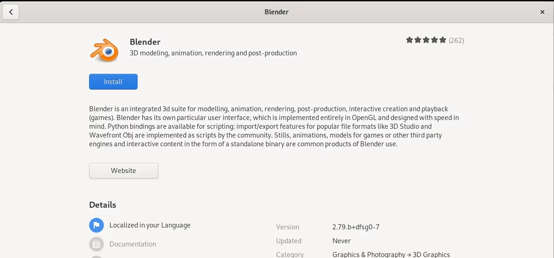554x258 pixels.
Task: Go back using the header back arrow
Action: point(11,12)
